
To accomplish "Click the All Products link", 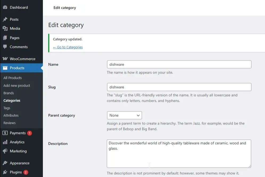I will [12, 78].
